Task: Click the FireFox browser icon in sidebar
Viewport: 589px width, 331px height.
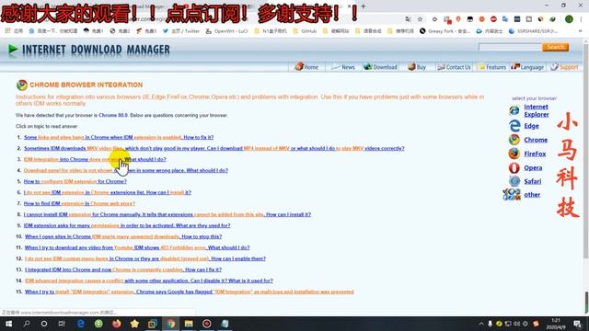Action: tap(514, 154)
